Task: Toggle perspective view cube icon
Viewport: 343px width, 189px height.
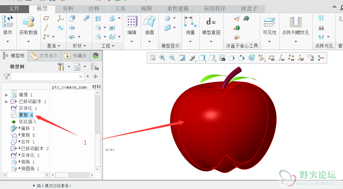Action: [x=252, y=58]
